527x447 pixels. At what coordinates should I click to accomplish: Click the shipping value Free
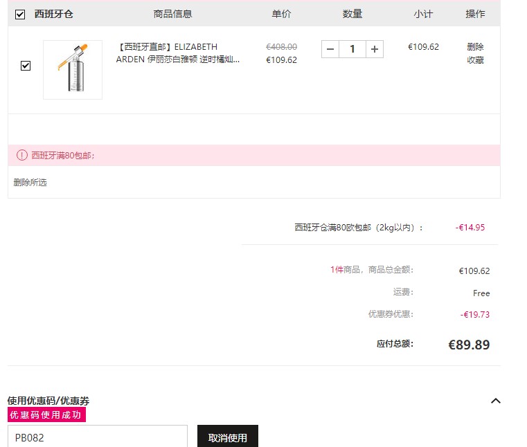[x=481, y=293]
